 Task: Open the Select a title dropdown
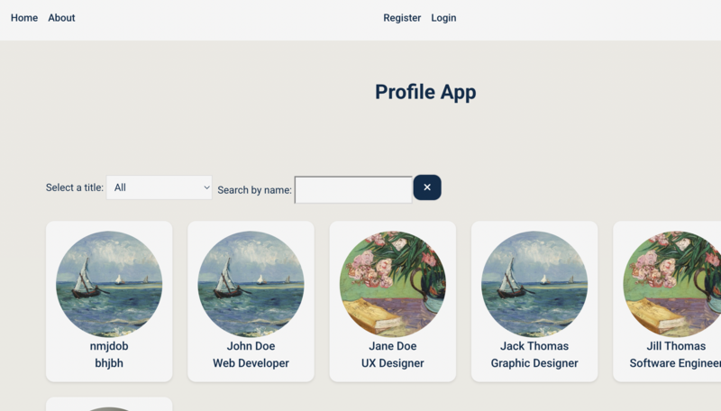[160, 187]
